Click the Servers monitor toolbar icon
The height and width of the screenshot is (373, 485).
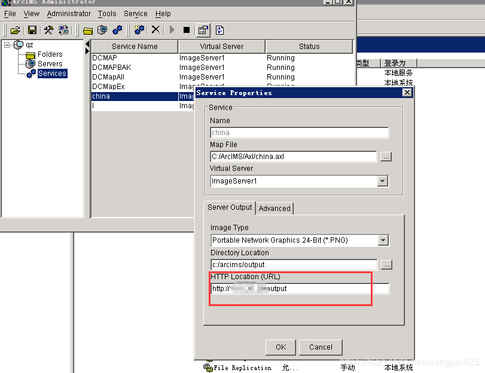coord(102,30)
